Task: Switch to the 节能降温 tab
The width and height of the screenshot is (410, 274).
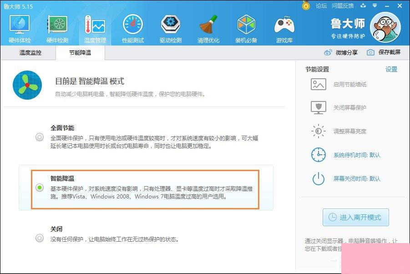Action: pos(80,52)
